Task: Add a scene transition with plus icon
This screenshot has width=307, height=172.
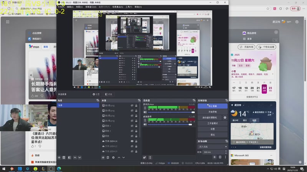Action: pos(215,157)
